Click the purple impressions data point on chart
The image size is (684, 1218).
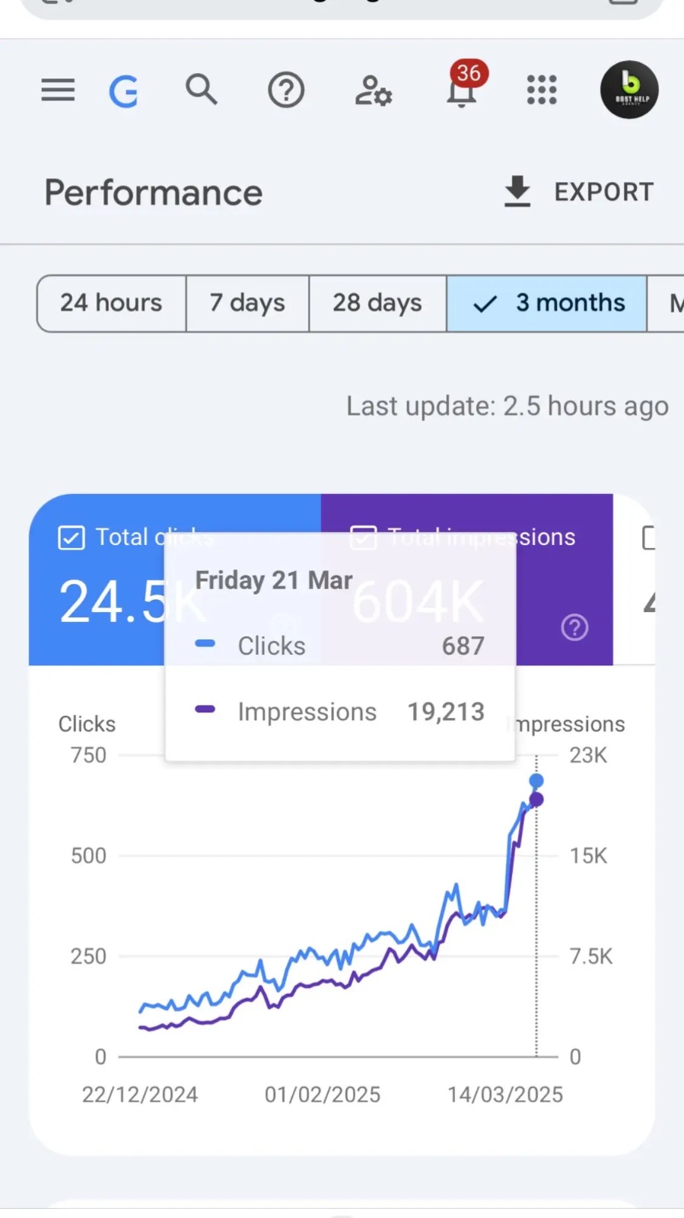pos(536,799)
